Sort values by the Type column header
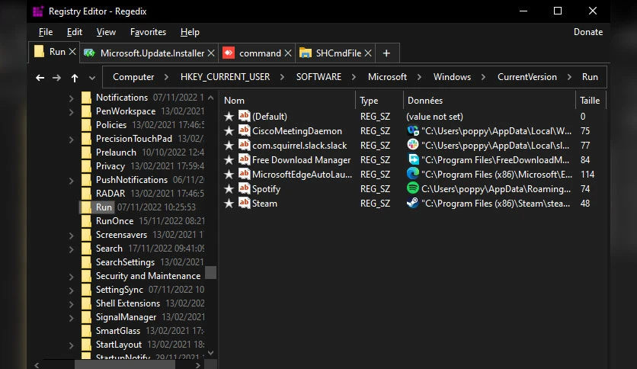 click(369, 101)
